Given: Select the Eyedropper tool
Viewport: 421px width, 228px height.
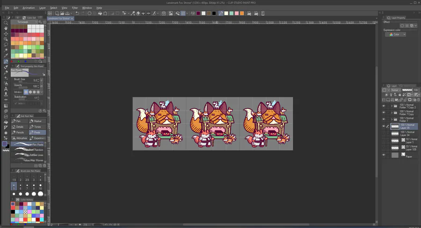Looking at the screenshot, I should click(6, 55).
